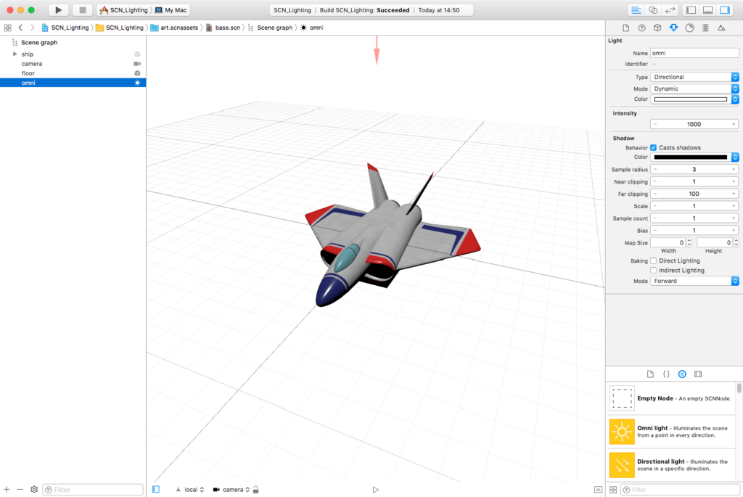The width and height of the screenshot is (743, 497).
Task: Toggle the Debug area visibility
Action: tap(708, 10)
